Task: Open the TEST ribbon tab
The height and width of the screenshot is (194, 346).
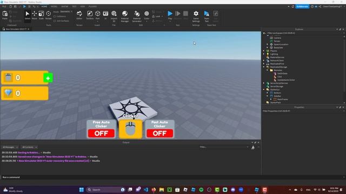Action: pos(75,6)
